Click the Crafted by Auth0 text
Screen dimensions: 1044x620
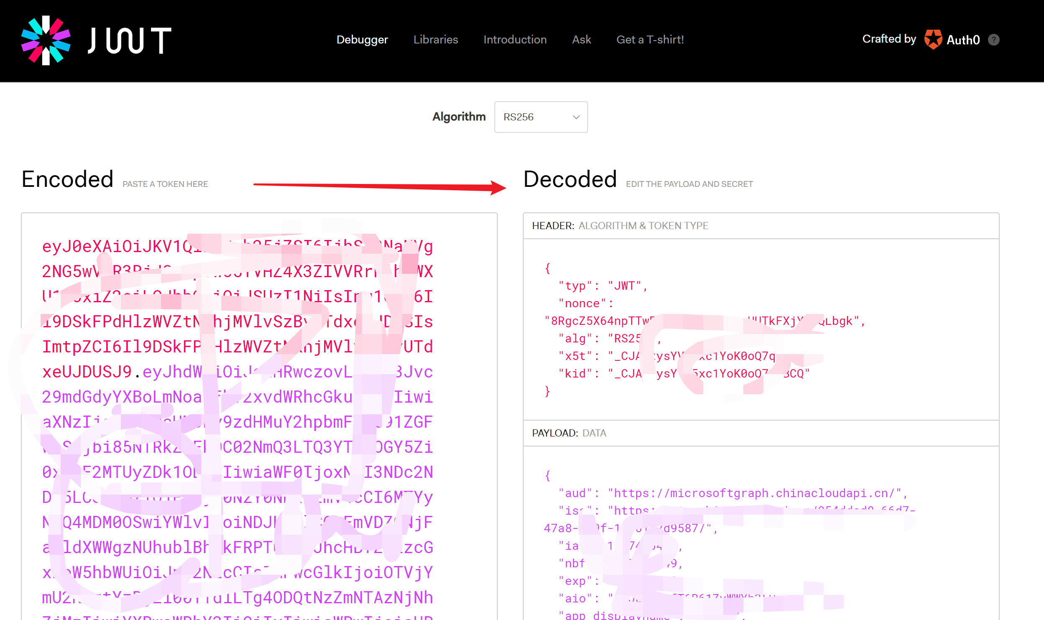[889, 39]
